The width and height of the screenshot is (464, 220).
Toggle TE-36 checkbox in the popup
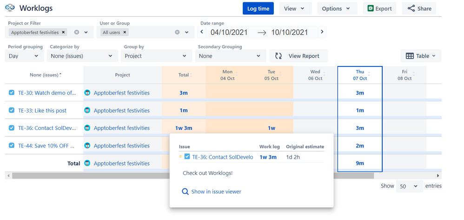tap(187, 157)
